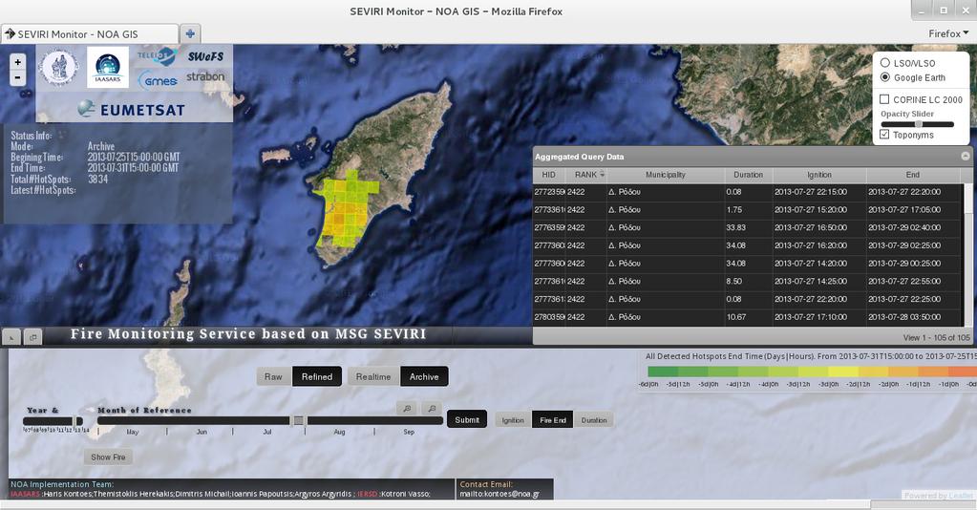Select the row with duration 8.50

(x=749, y=281)
